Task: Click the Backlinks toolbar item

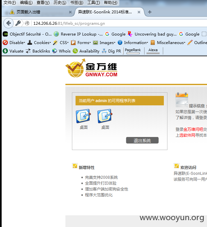Action: point(38,51)
